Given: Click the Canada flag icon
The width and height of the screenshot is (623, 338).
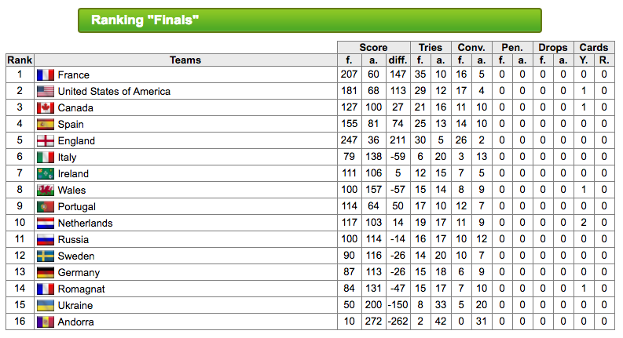Looking at the screenshot, I should click(45, 108).
